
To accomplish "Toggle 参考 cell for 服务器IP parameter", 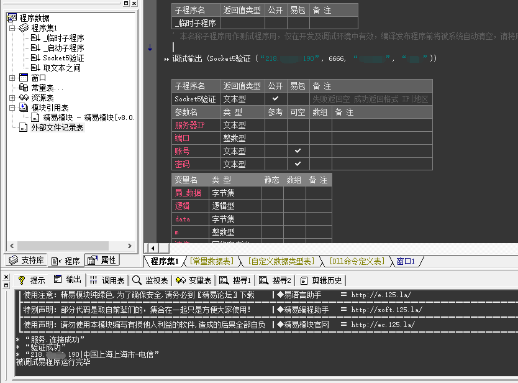I will tap(276, 125).
